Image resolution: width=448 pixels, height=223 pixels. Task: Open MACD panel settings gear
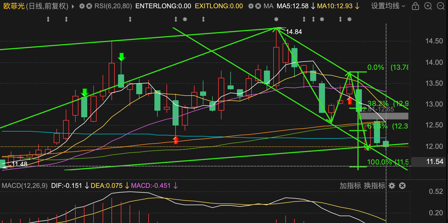392,186
